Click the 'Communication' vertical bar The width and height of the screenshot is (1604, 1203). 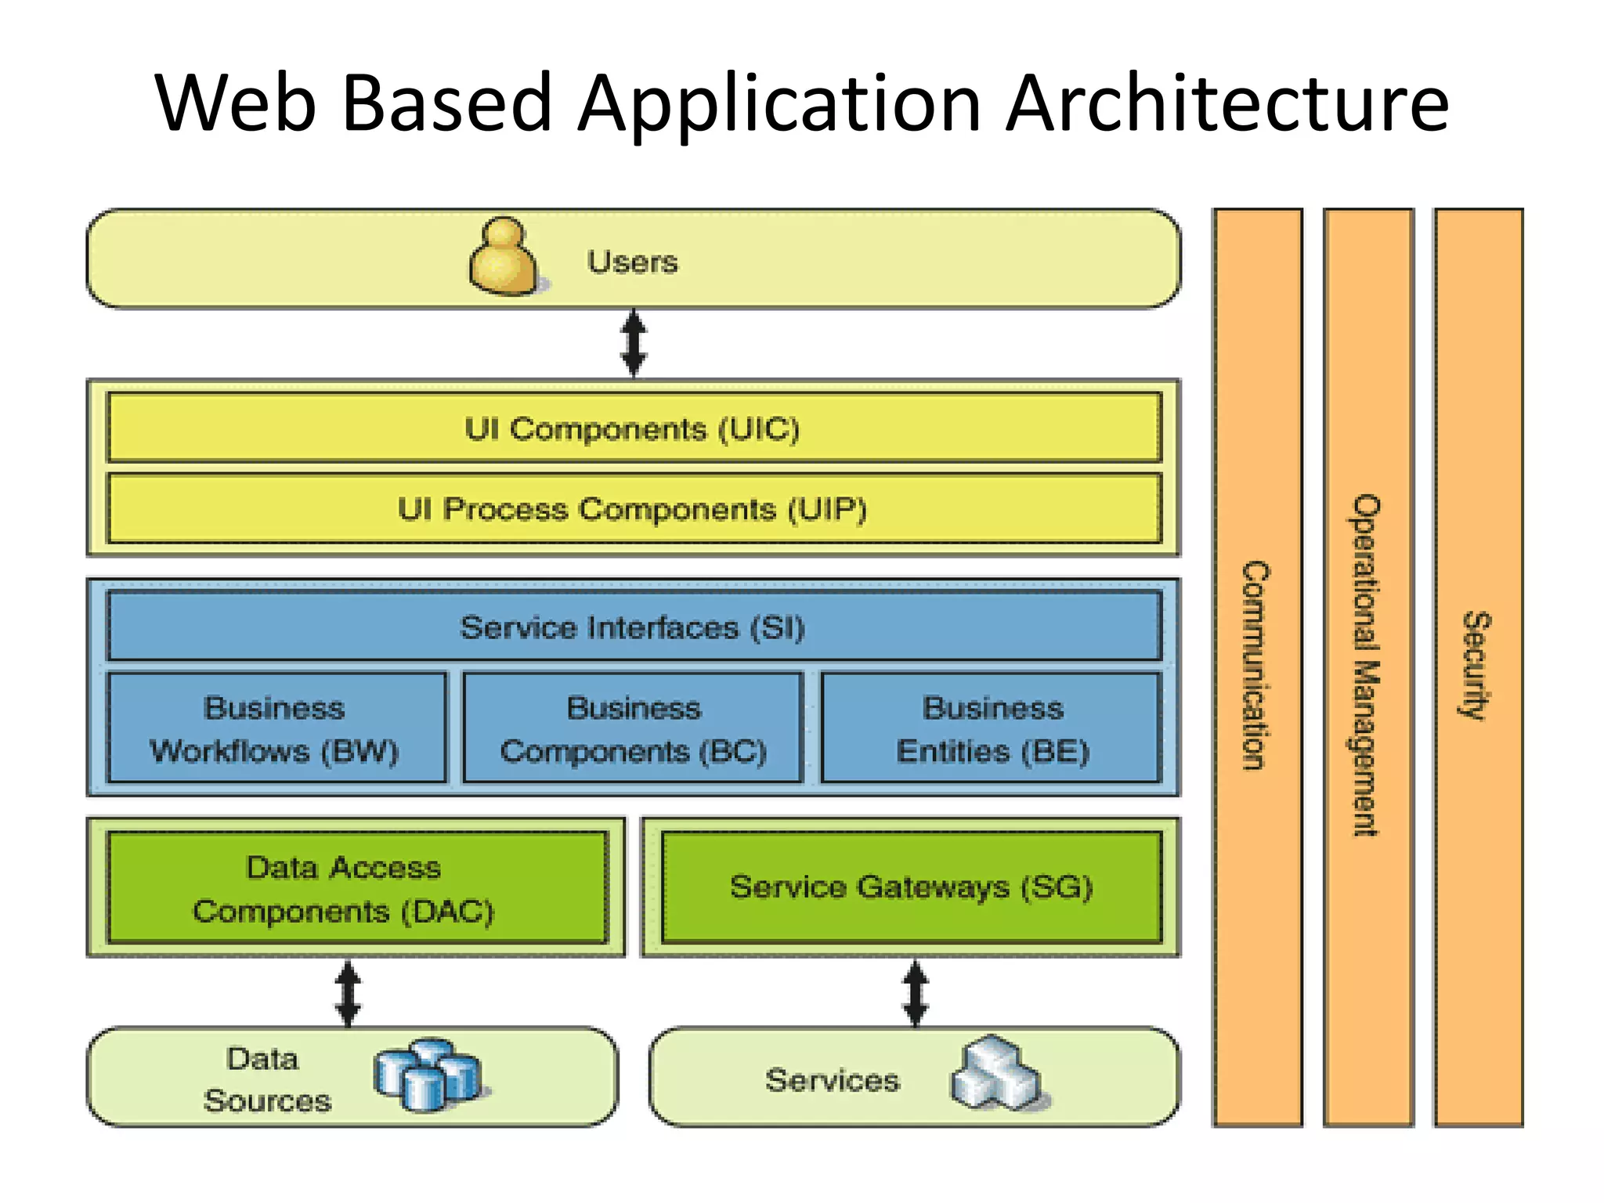[x=1258, y=667]
